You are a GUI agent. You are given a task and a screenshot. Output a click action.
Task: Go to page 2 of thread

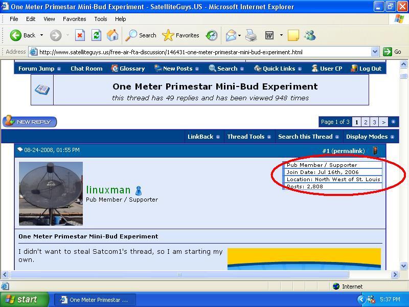366,122
